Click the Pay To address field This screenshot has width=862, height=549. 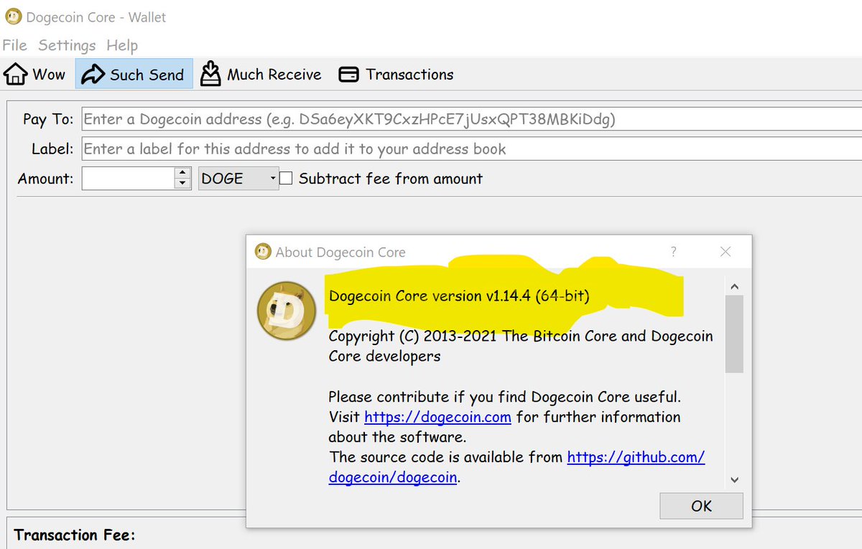(472, 119)
